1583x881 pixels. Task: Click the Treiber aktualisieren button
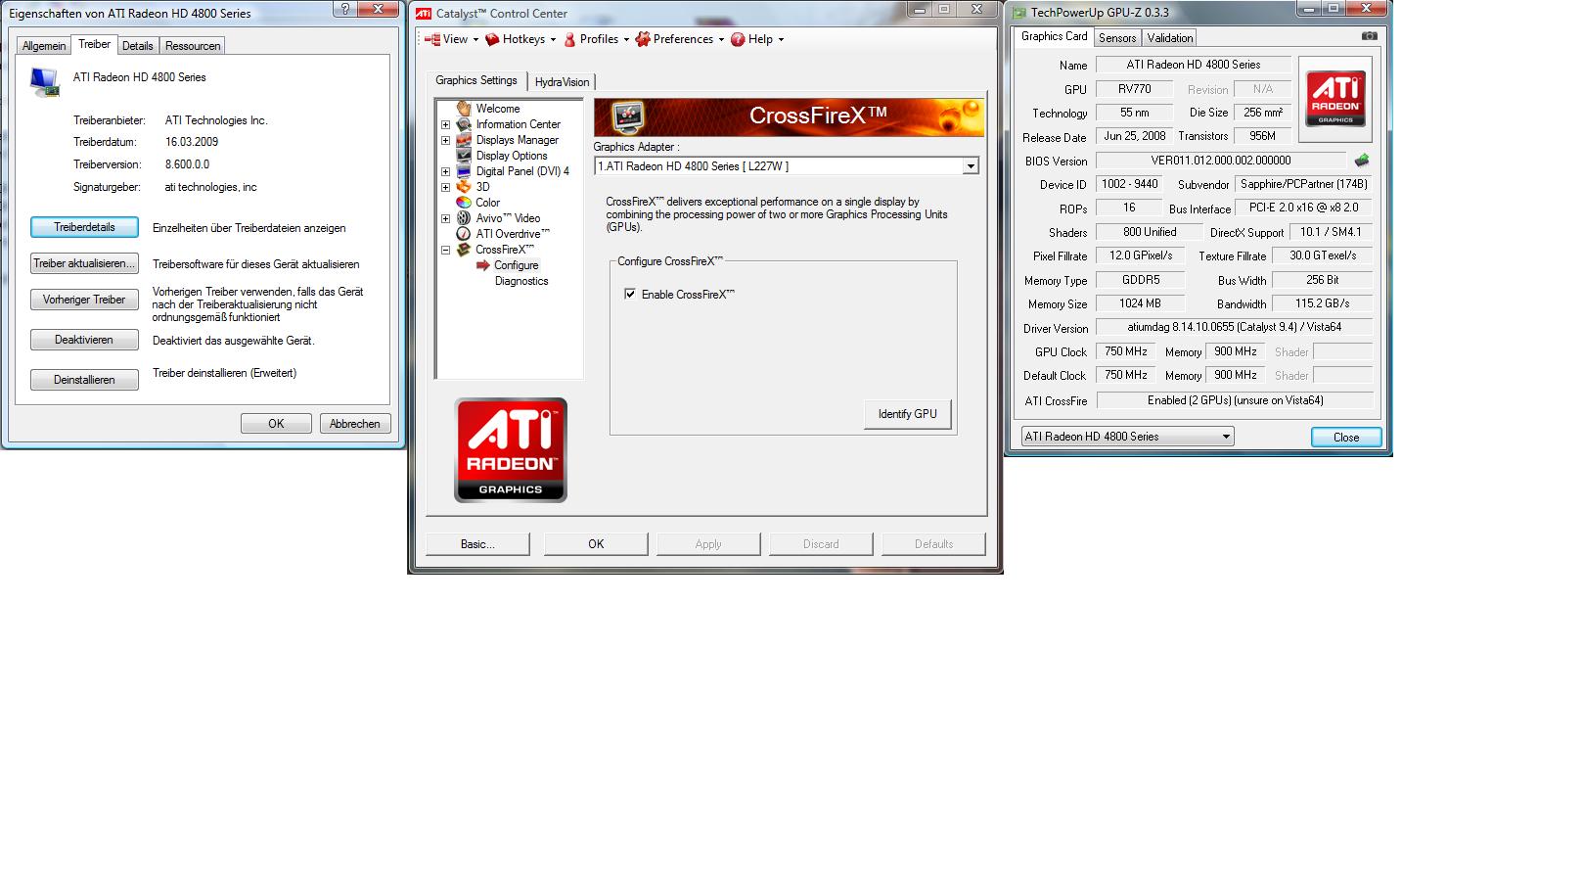pos(84,263)
